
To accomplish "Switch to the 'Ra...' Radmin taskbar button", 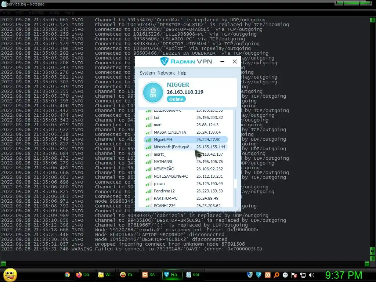I will [172, 275].
